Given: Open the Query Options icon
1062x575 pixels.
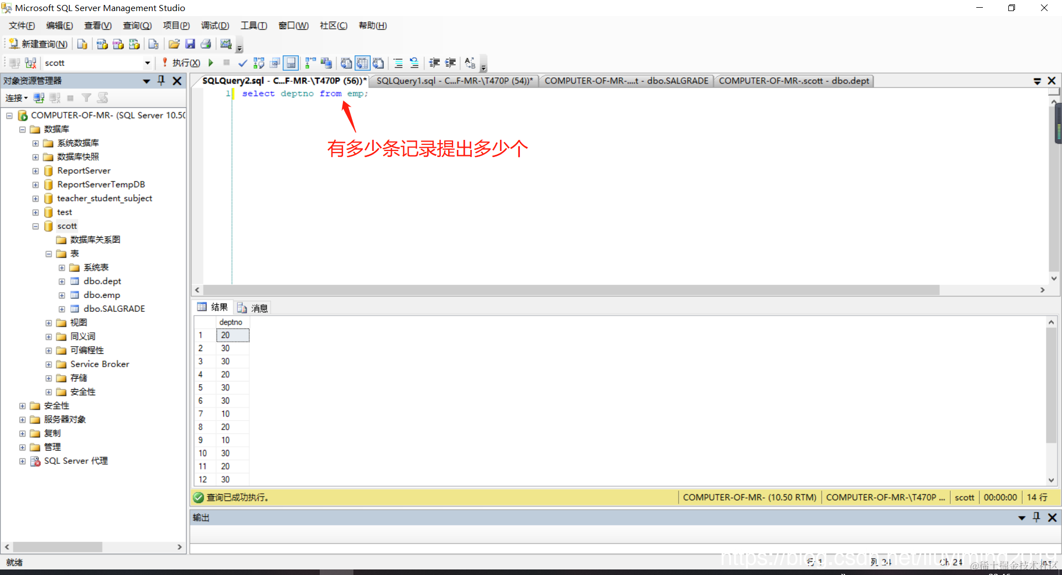Looking at the screenshot, I should (275, 63).
